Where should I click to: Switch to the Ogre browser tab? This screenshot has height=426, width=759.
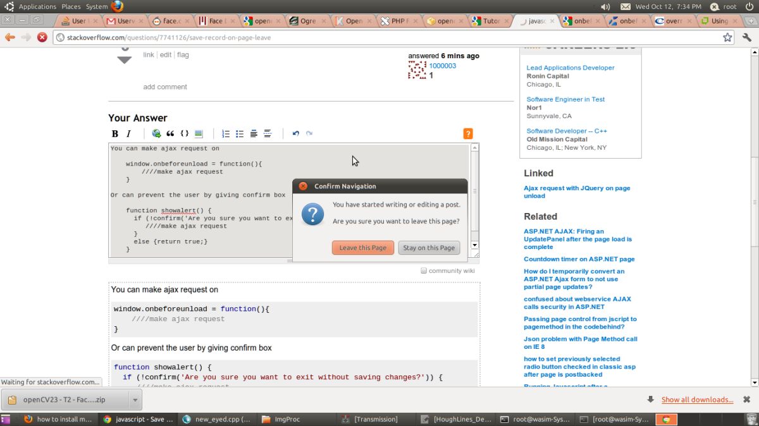click(307, 21)
